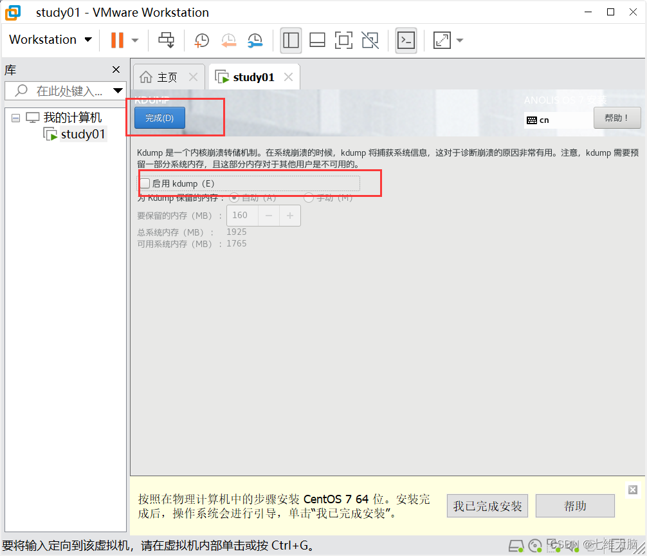The image size is (647, 556).
Task: Close the 主页 tab
Action: pyautogui.click(x=193, y=77)
